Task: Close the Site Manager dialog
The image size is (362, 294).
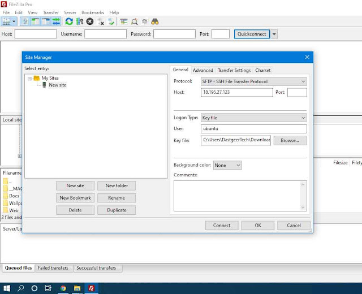Action: [x=307, y=57]
